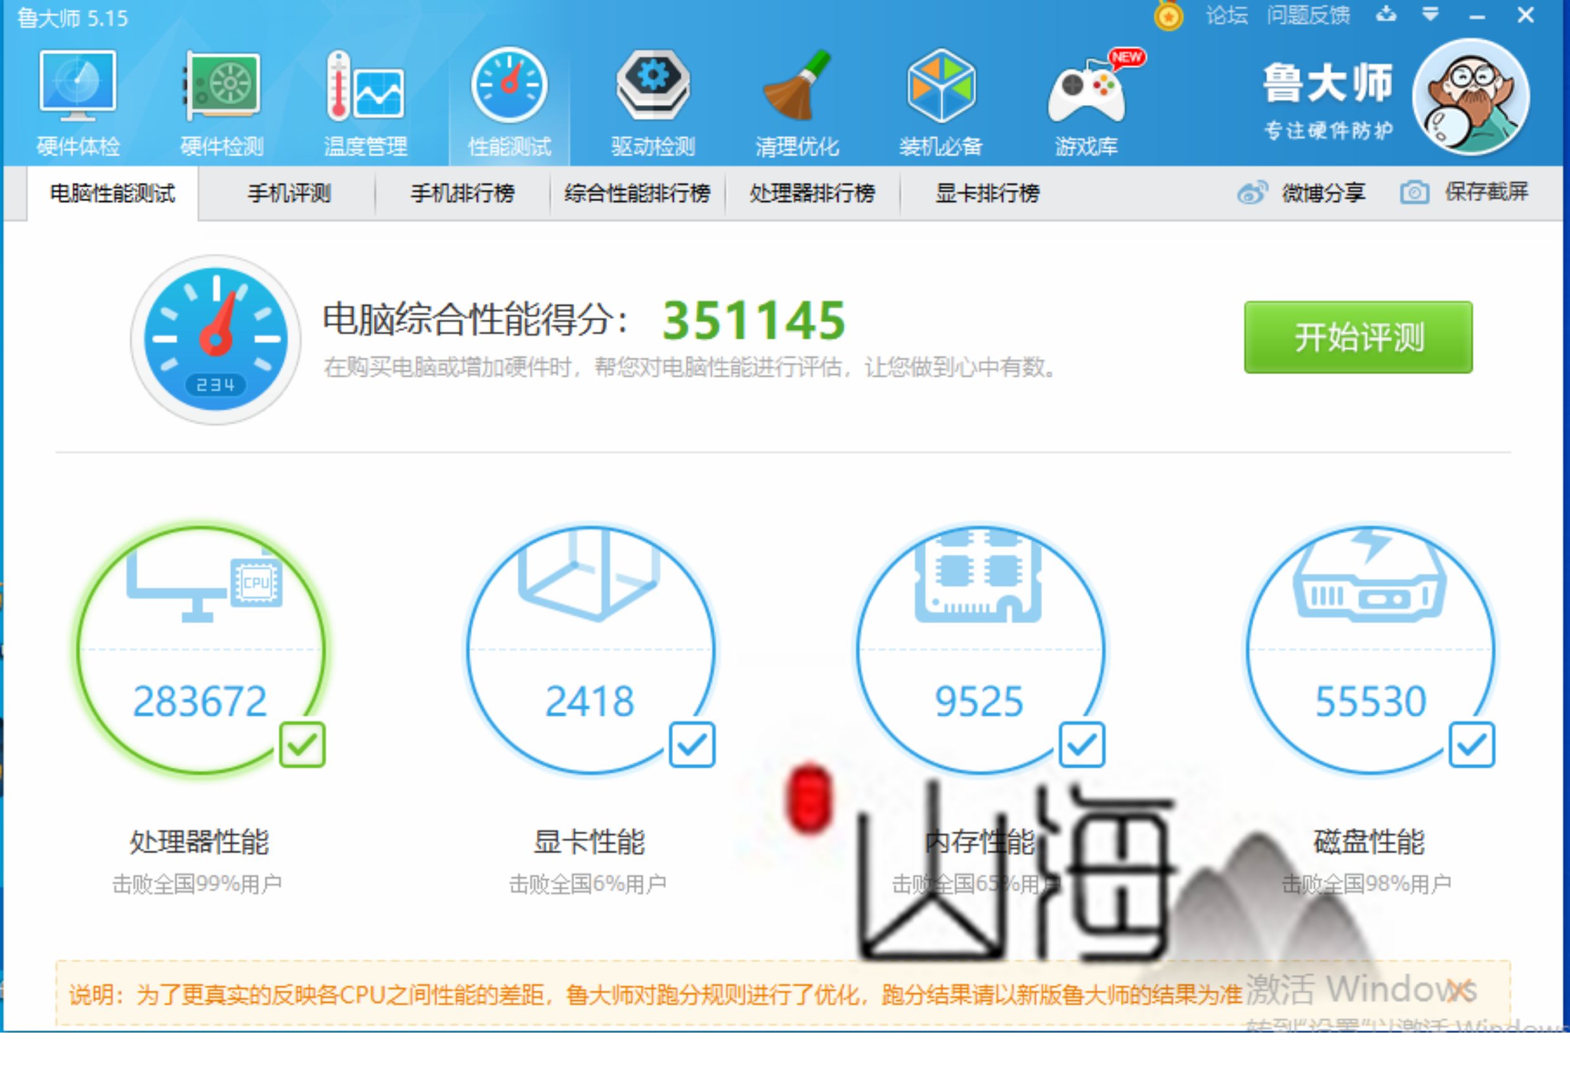Click the 微博分享 link
1570x1068 pixels.
point(1323,193)
